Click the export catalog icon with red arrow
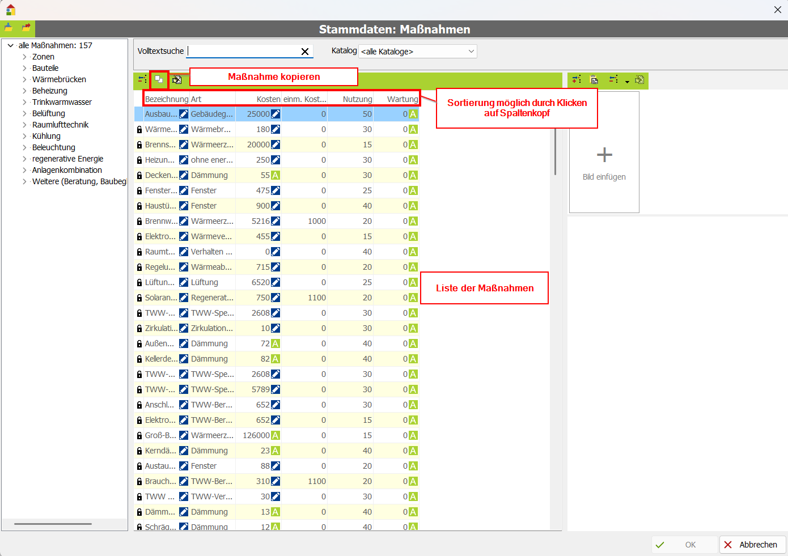Image resolution: width=788 pixels, height=556 pixels. [x=26, y=28]
